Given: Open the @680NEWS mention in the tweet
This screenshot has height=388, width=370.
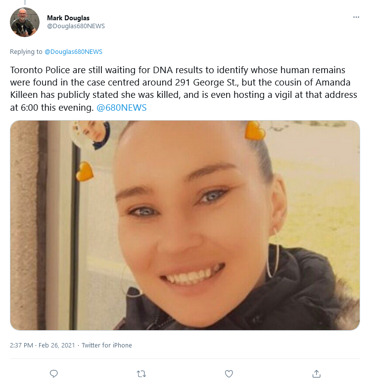Looking at the screenshot, I should [121, 107].
